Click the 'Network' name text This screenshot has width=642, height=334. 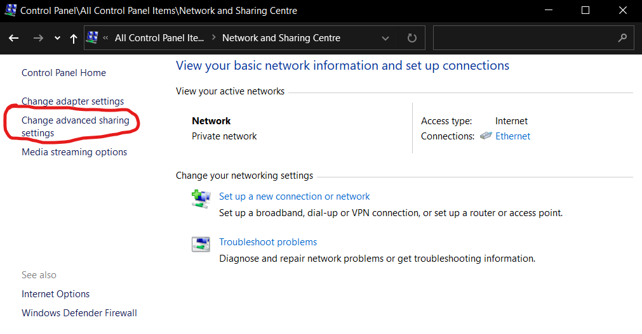tap(211, 121)
